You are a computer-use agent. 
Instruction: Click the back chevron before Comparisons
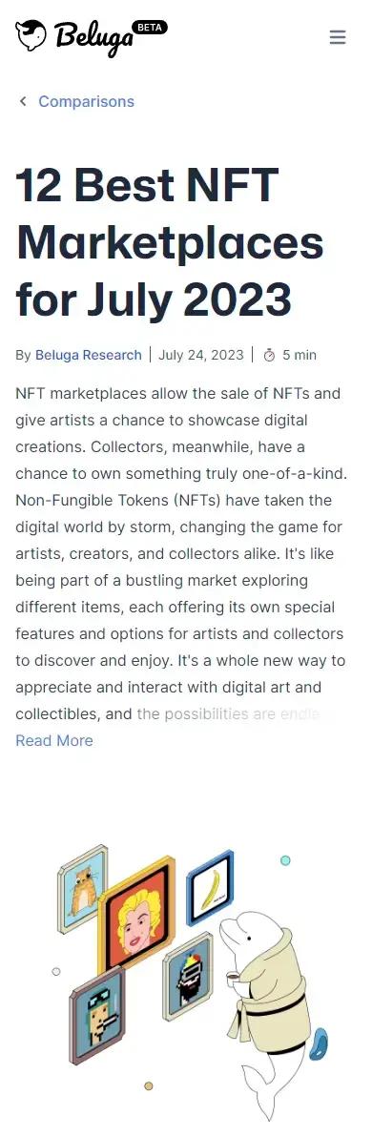point(23,101)
